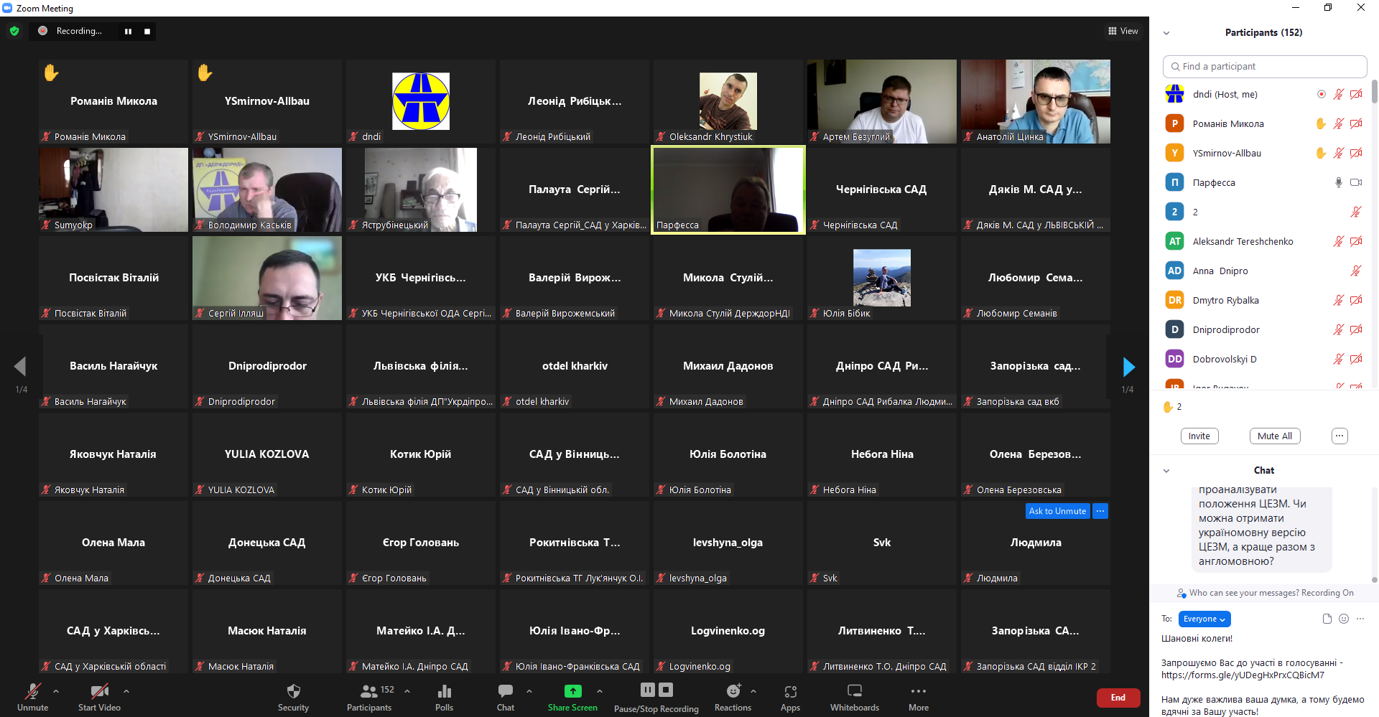Click the Find a participant search field
This screenshot has width=1379, height=717.
[x=1264, y=67]
